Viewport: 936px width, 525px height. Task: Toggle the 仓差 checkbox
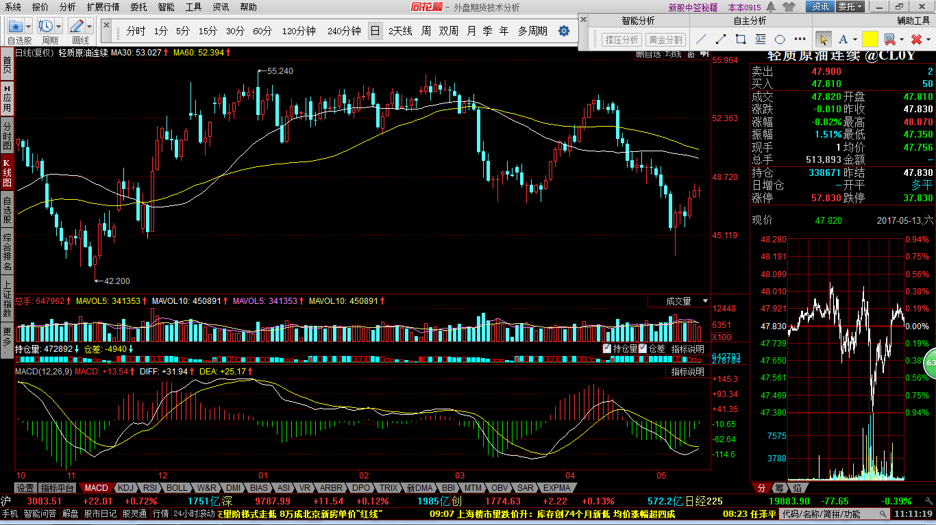click(x=643, y=348)
